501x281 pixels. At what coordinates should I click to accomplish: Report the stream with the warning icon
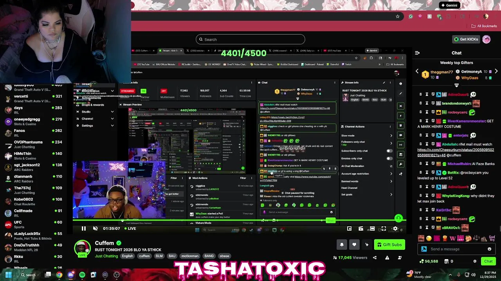(x=387, y=258)
